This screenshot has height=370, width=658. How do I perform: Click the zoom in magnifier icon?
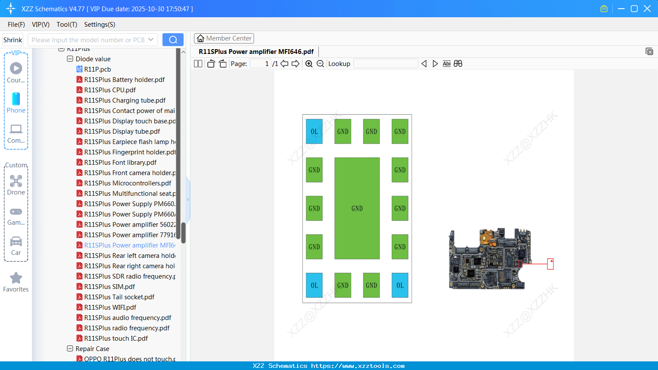(x=309, y=64)
